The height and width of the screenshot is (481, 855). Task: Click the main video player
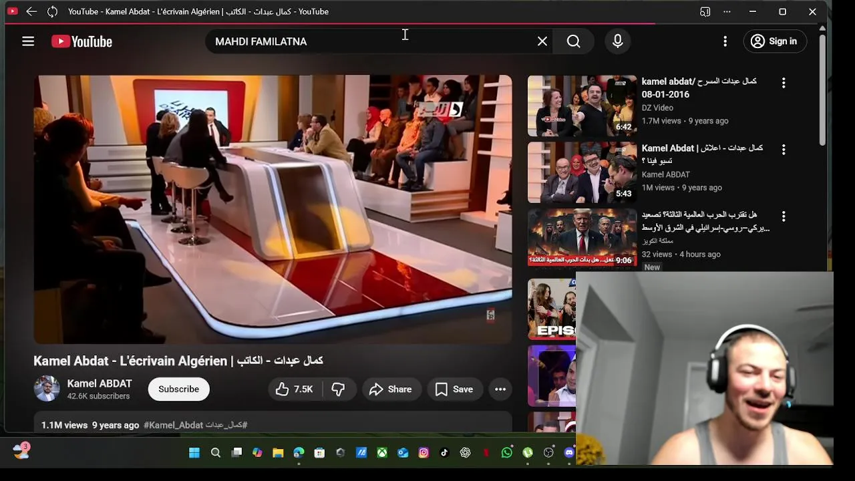273,209
